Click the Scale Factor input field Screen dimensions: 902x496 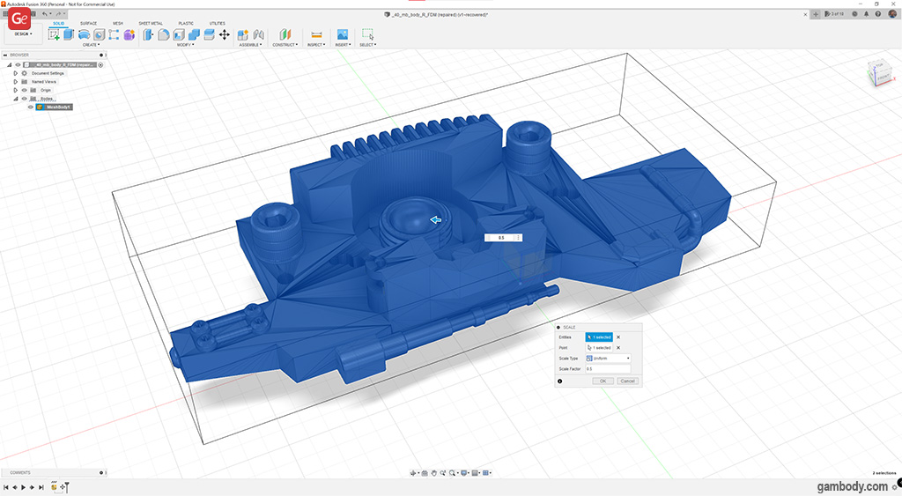click(x=607, y=369)
